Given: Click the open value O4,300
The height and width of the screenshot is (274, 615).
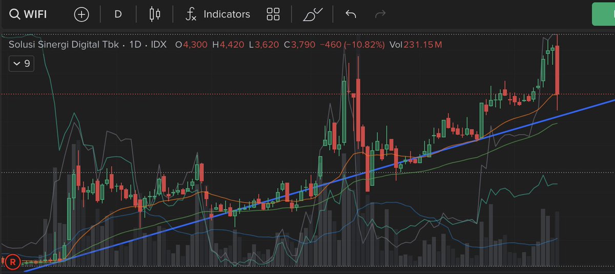Looking at the screenshot, I should point(191,45).
